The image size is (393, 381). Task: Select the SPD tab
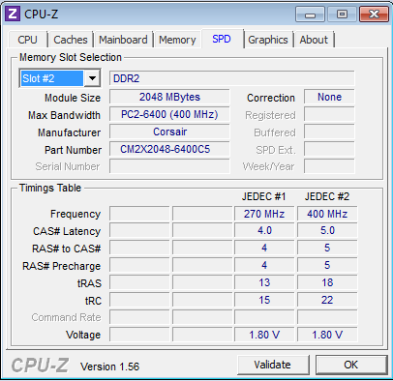click(x=222, y=39)
